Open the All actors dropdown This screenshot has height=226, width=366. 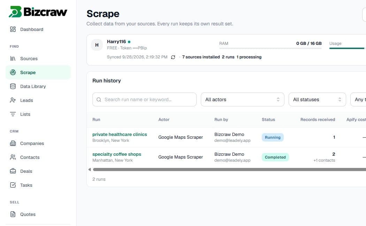pos(243,100)
